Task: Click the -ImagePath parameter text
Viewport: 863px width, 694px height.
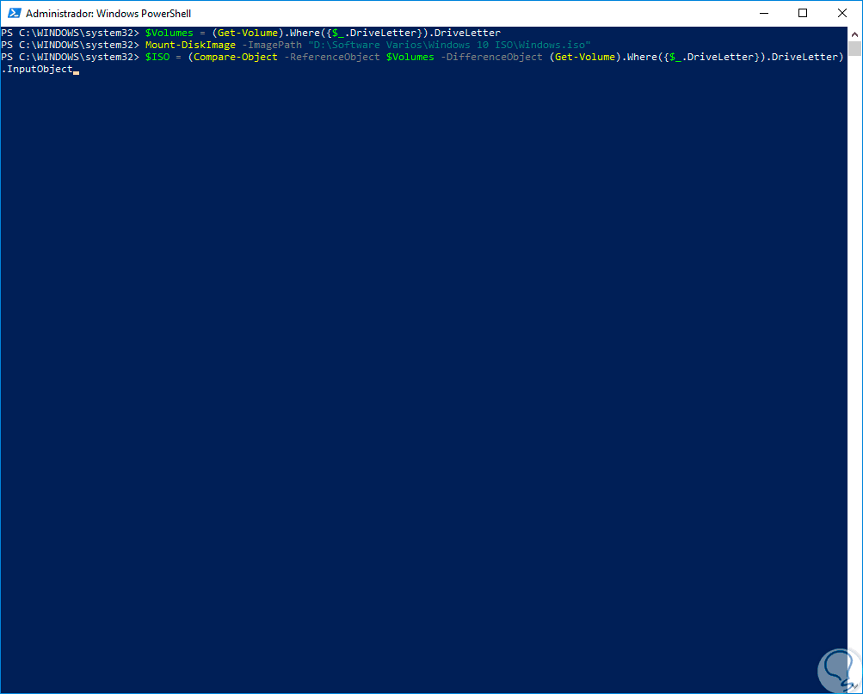Action: click(272, 45)
